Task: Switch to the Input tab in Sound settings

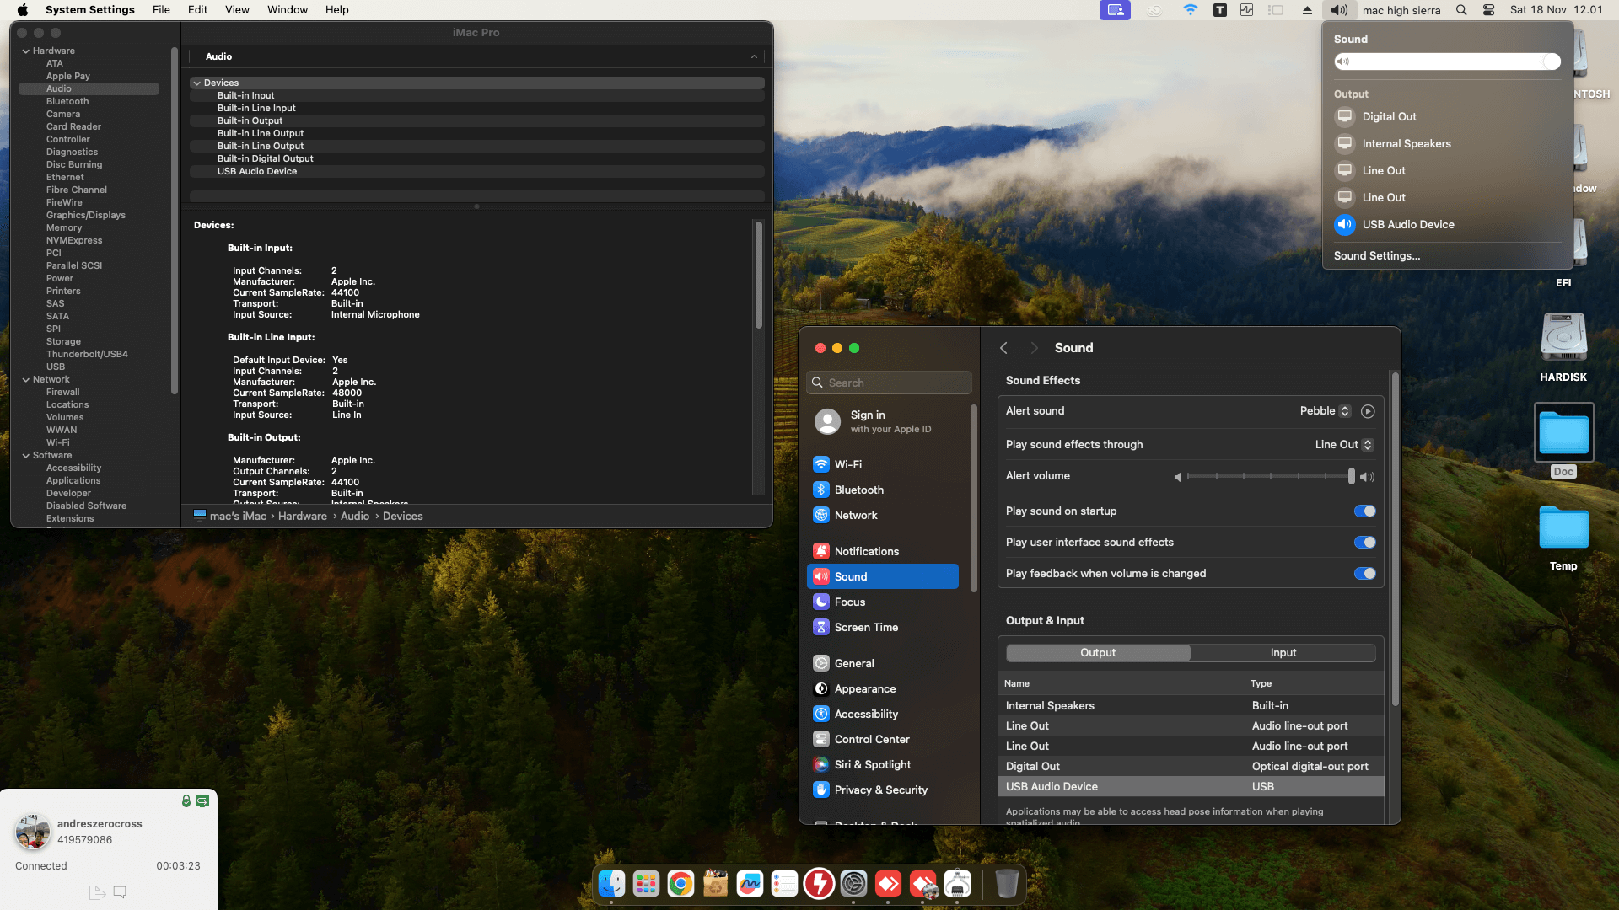Action: [1283, 653]
